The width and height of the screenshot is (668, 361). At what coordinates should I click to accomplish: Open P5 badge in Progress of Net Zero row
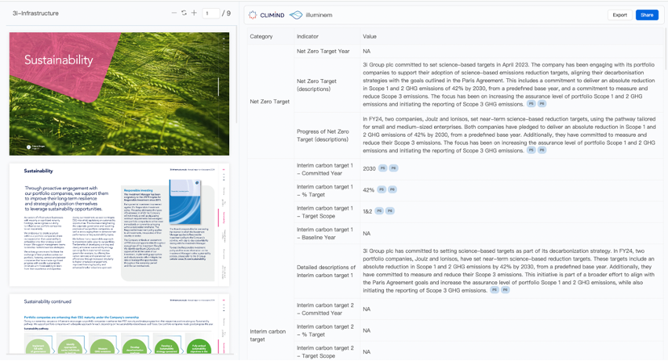[x=531, y=150]
